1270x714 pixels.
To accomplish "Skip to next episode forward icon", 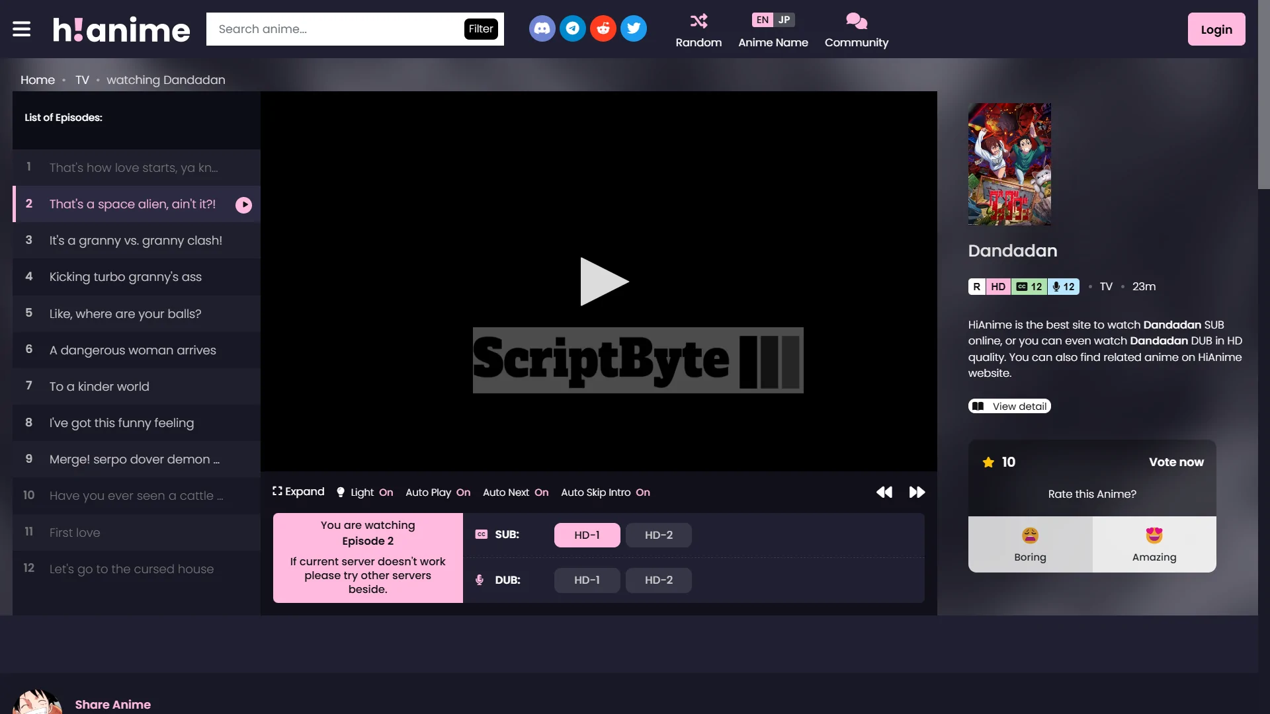I will pyautogui.click(x=917, y=492).
